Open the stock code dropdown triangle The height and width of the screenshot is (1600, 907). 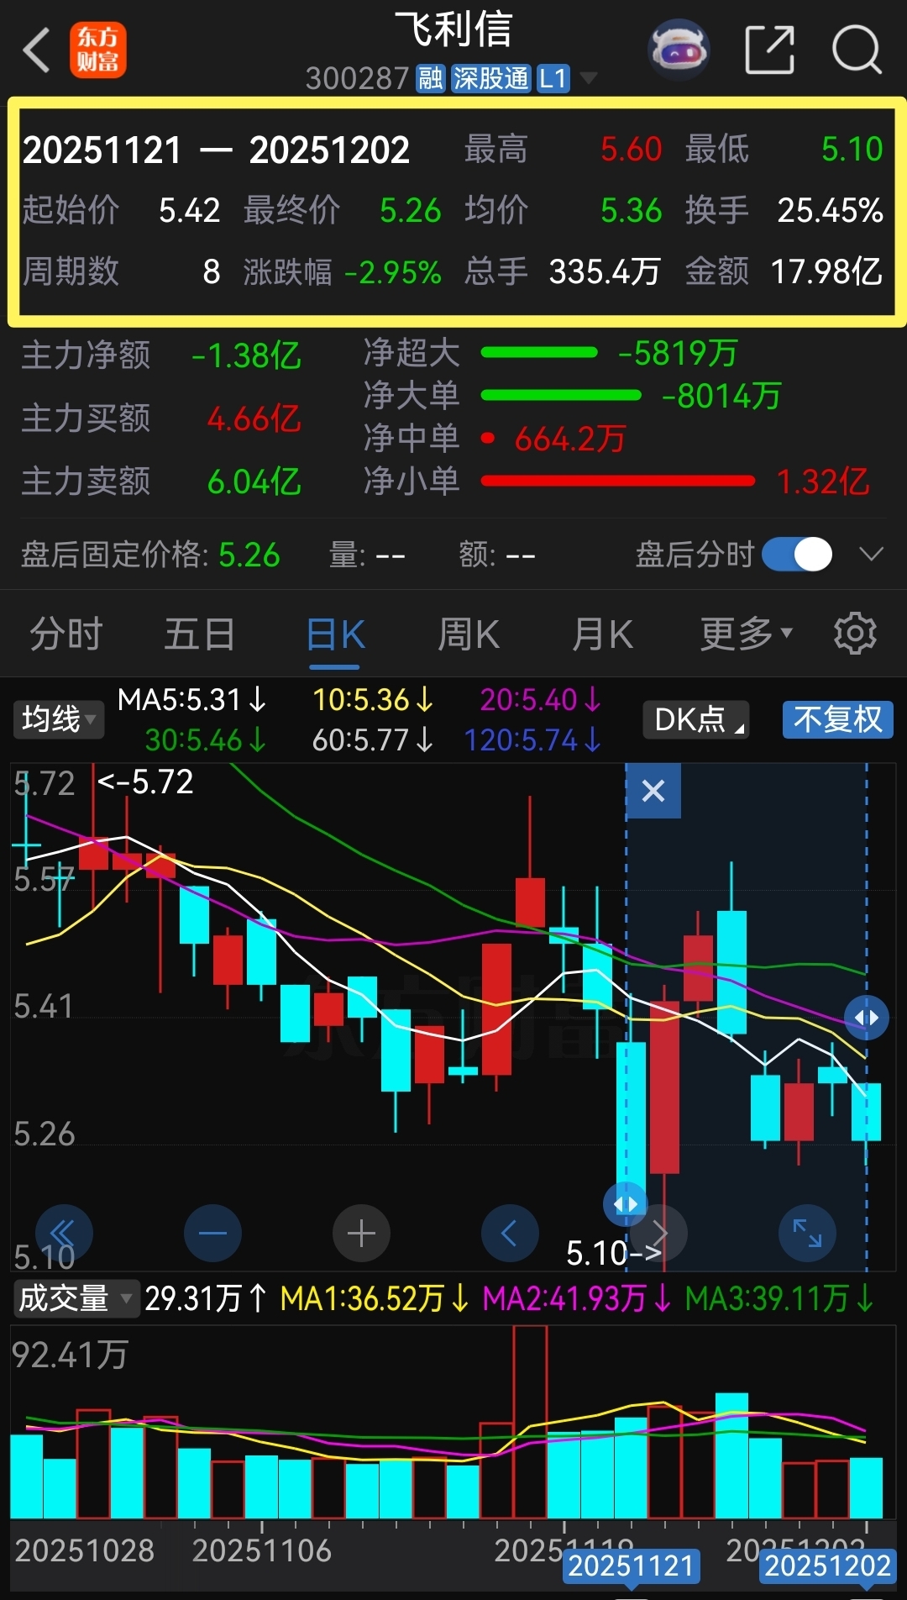click(x=589, y=78)
